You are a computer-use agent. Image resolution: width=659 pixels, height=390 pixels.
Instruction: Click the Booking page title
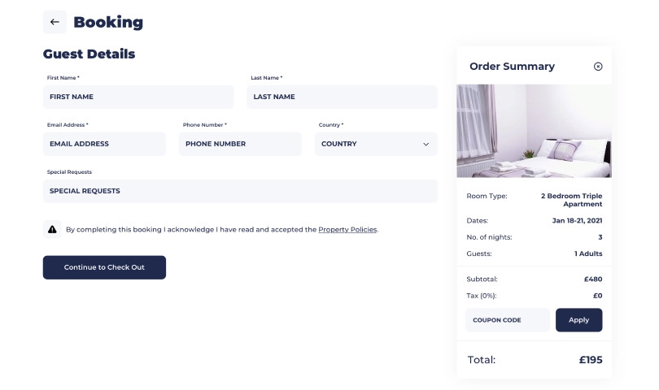tap(108, 23)
